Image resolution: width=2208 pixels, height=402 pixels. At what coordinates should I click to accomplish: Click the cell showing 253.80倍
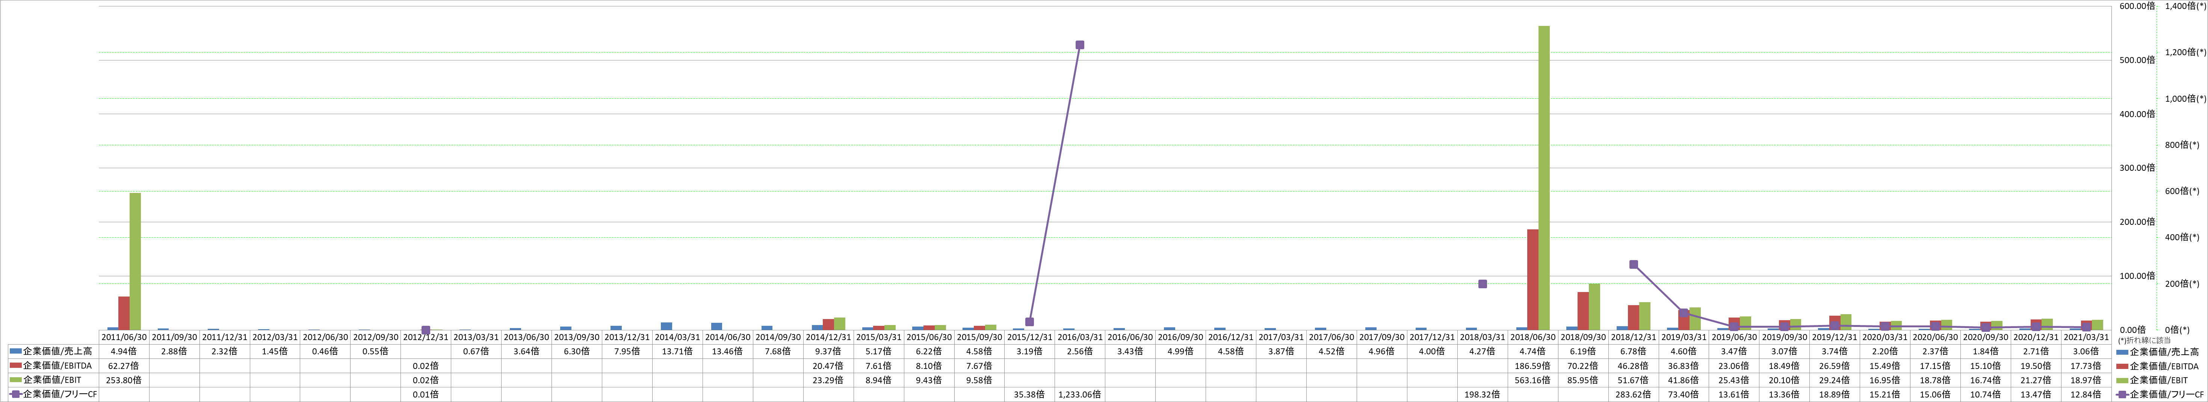coord(124,380)
